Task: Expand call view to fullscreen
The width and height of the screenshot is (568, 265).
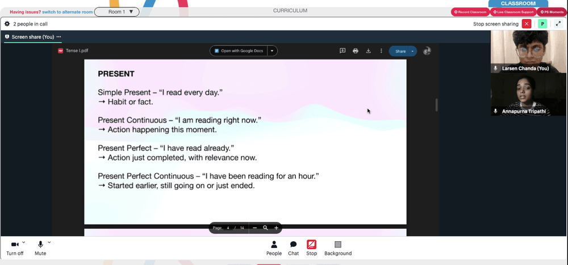Action: [x=558, y=24]
